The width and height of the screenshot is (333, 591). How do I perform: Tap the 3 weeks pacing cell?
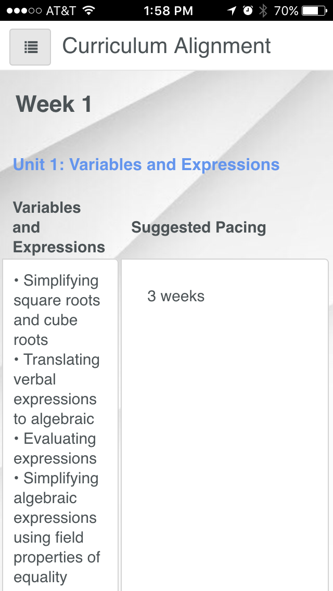pos(176,296)
